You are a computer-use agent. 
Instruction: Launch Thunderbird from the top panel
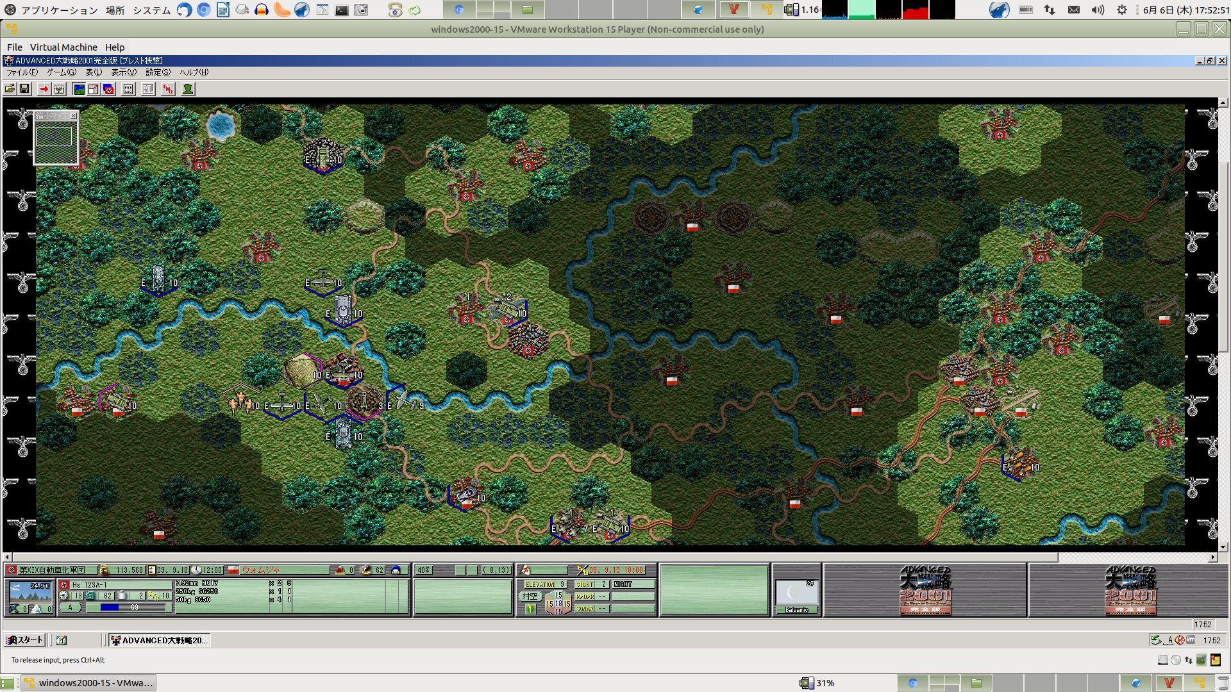pyautogui.click(x=184, y=10)
